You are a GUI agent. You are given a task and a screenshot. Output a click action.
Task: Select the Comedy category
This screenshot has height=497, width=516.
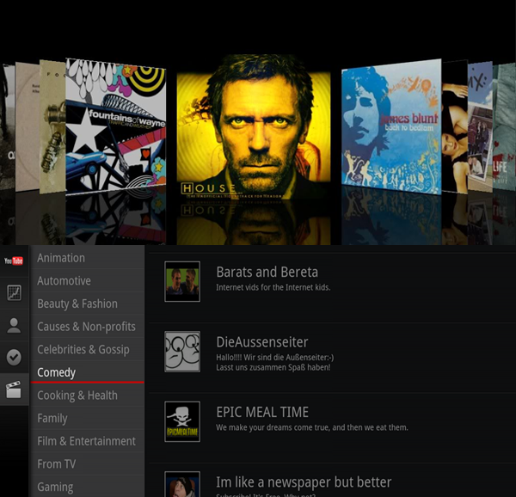point(87,372)
